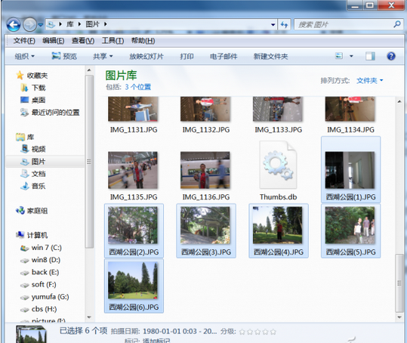Expand the view options dropdown arrow
Screen dimensions: 407x343
(x=351, y=56)
